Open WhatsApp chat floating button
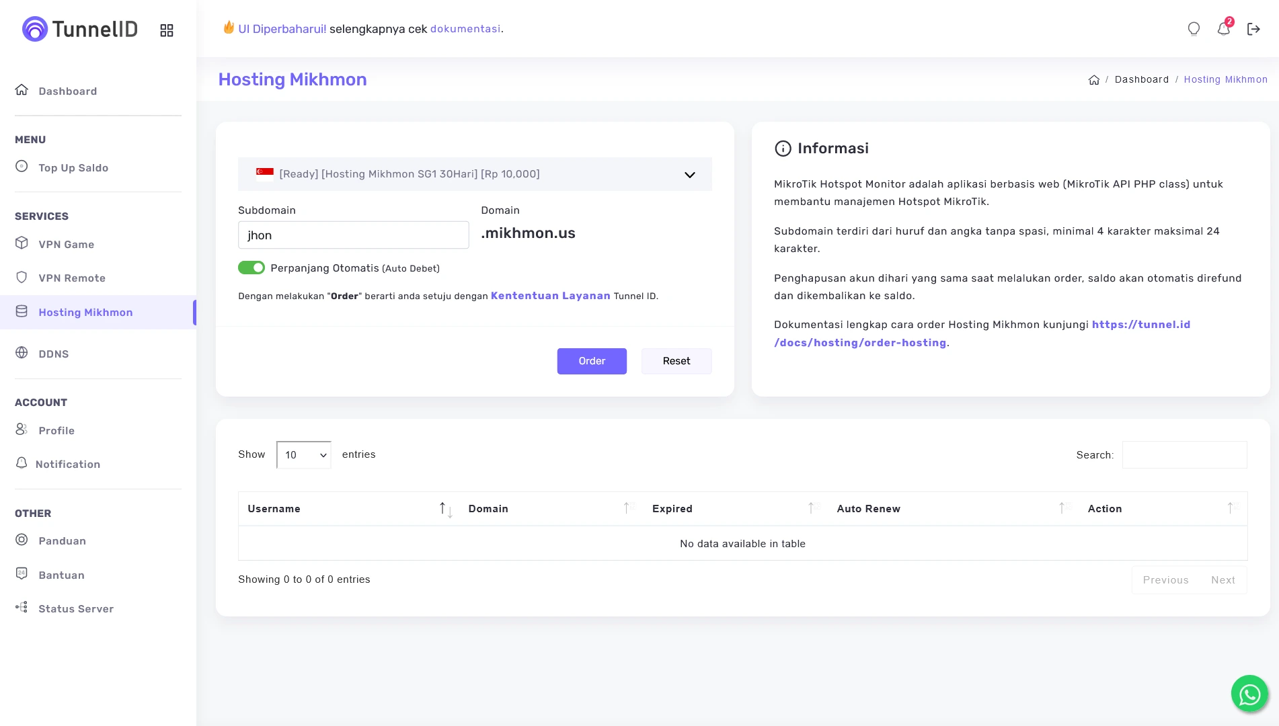The height and width of the screenshot is (726, 1279). [1249, 694]
